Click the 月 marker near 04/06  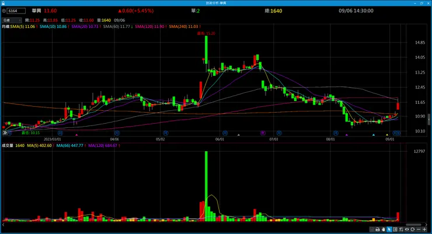coord(117,133)
